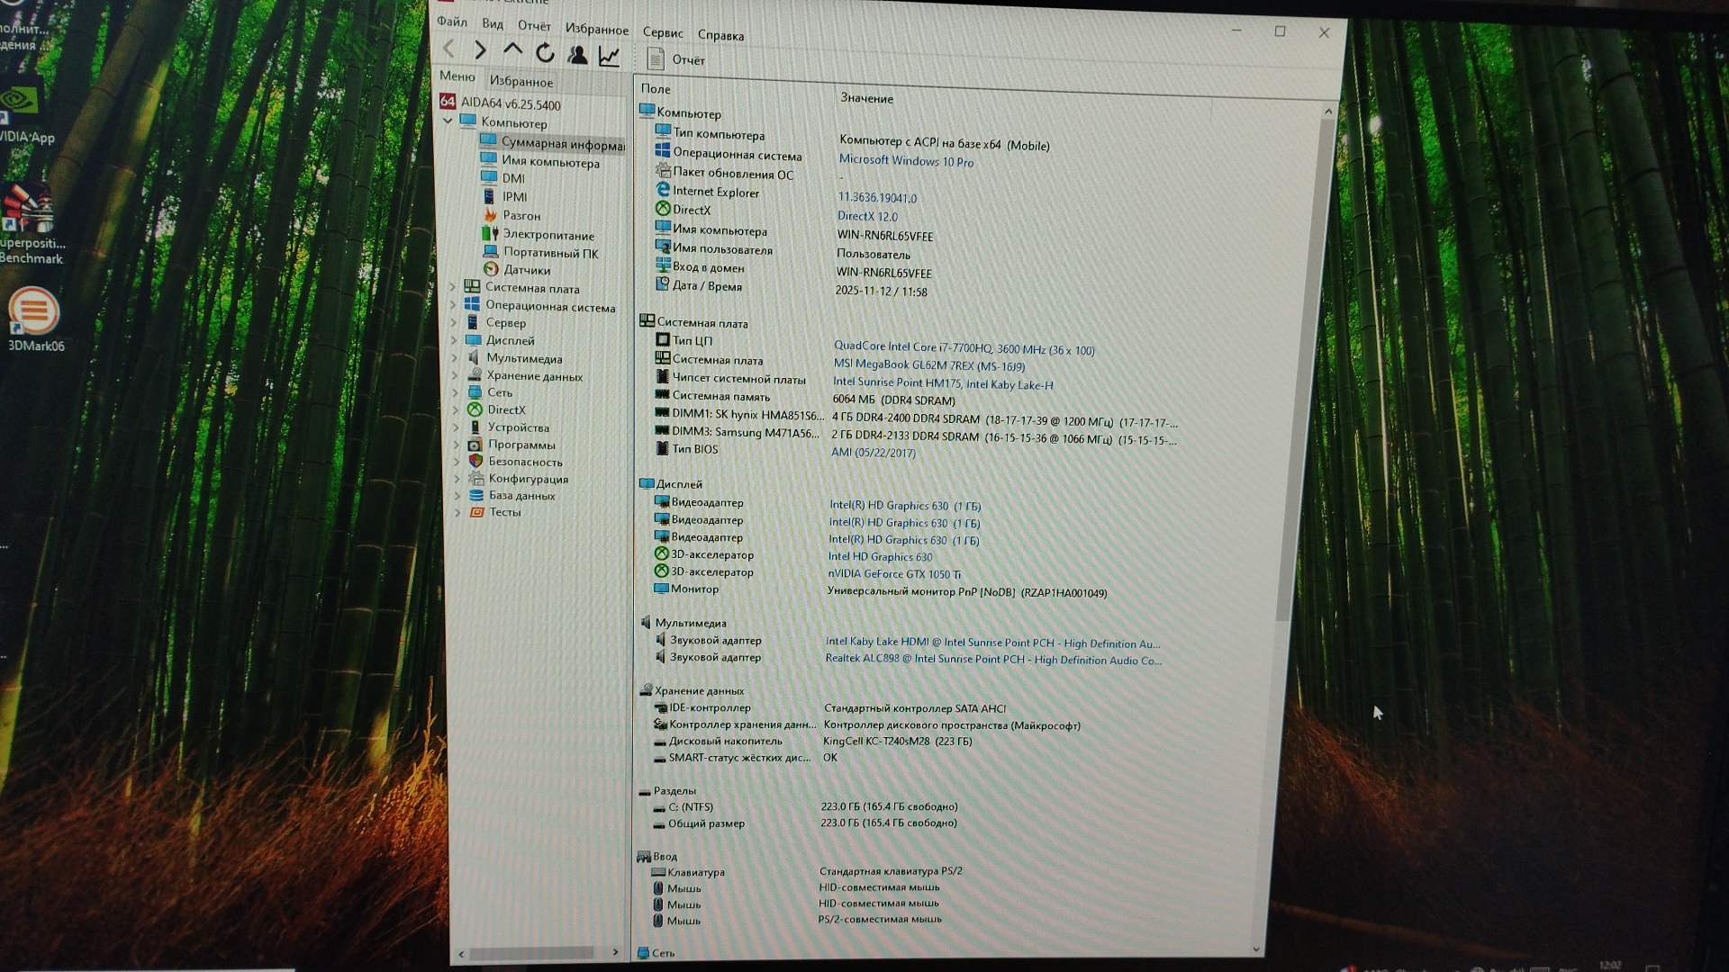
Task: Click the graph chart toolbar icon
Action: [610, 56]
